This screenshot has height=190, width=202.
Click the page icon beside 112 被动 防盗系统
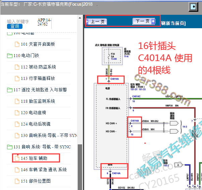(17, 67)
